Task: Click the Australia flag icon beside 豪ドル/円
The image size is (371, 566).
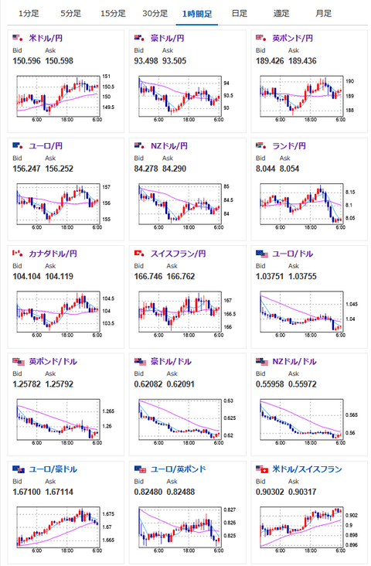Action: click(x=140, y=38)
